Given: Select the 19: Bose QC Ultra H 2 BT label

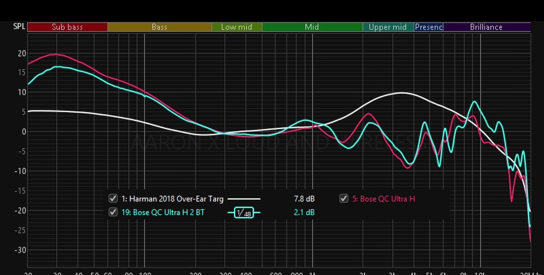Looking at the screenshot, I should (x=163, y=212).
